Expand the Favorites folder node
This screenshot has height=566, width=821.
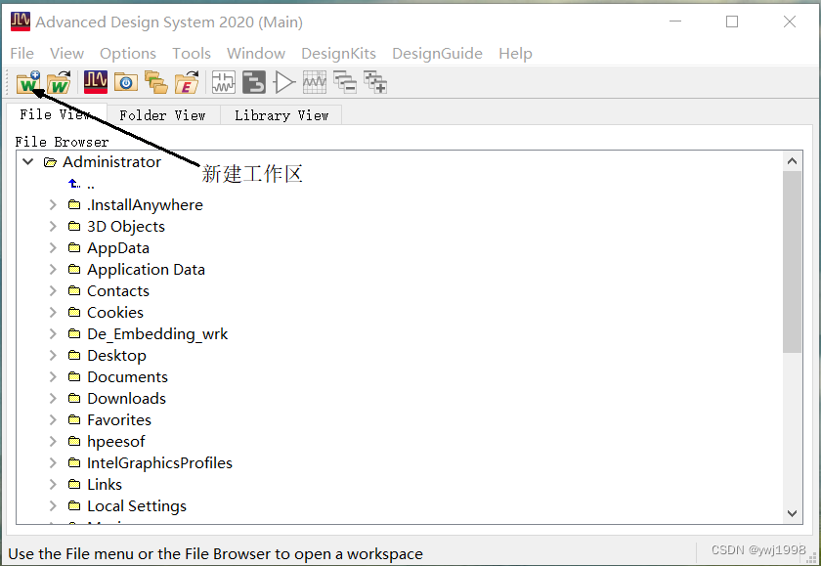point(53,419)
